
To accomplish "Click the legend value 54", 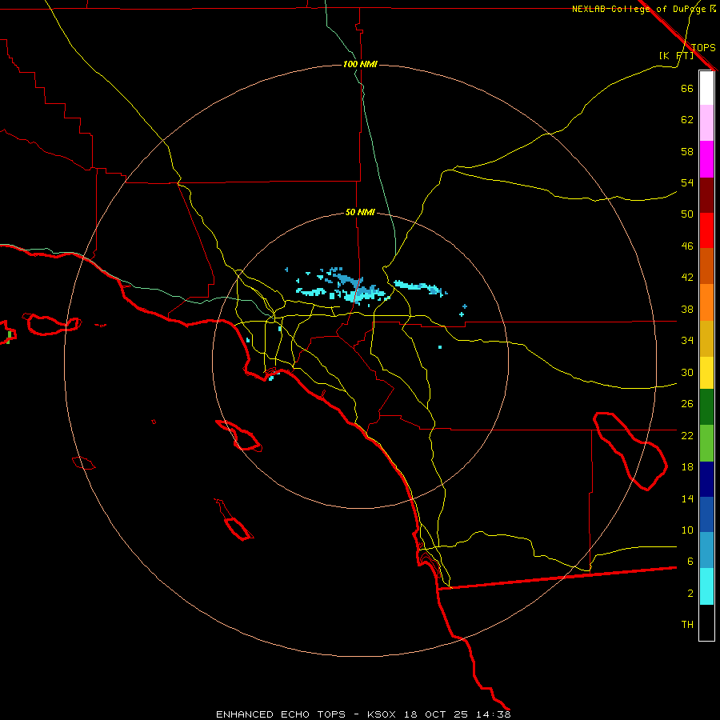I will point(687,182).
